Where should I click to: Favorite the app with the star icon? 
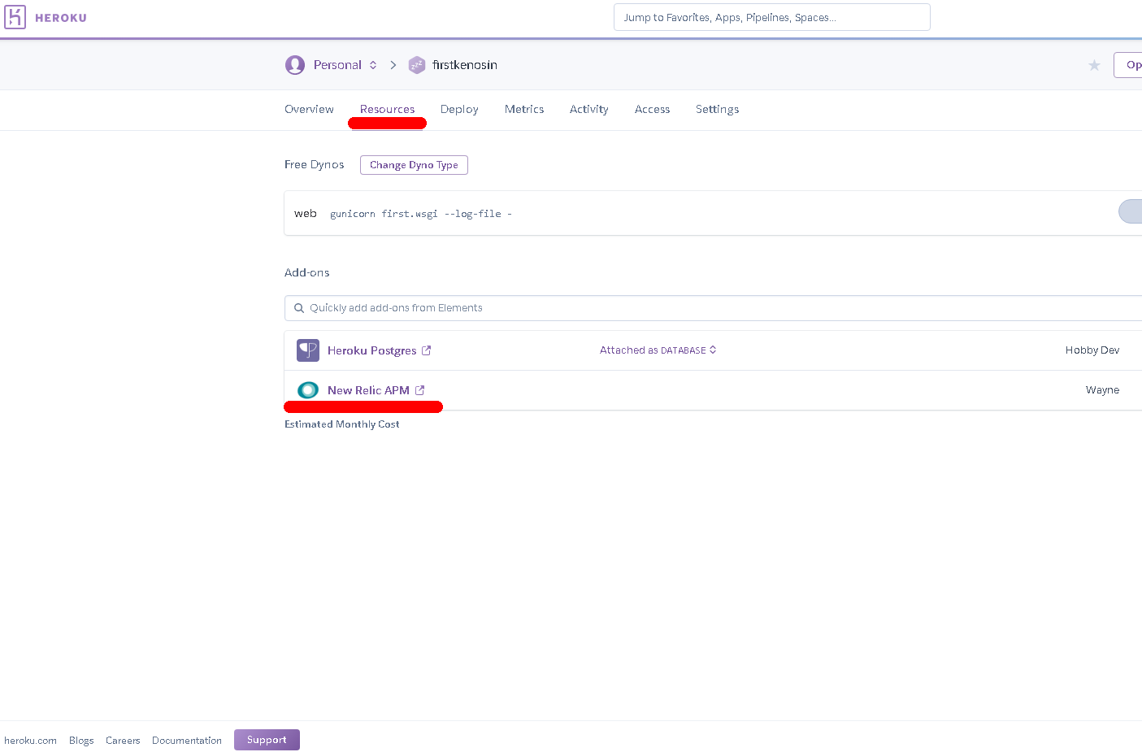coord(1095,65)
